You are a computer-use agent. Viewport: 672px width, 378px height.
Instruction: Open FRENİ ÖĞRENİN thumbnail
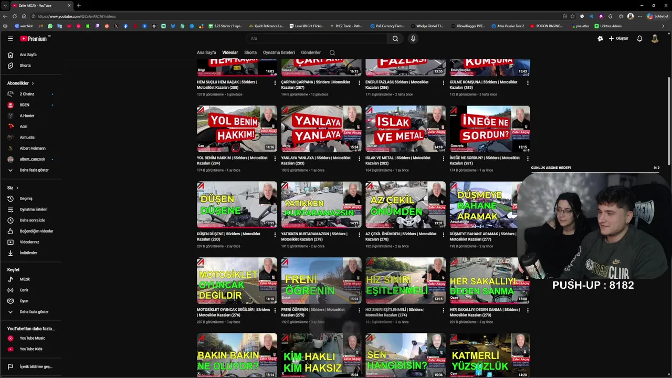click(321, 280)
